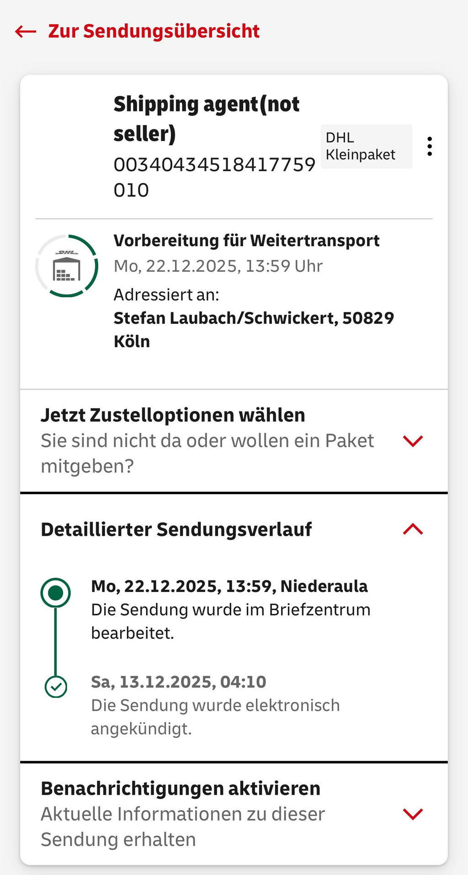The height and width of the screenshot is (875, 468).
Task: Tap the DHL Kleinpaket label badge
Action: coord(367,146)
